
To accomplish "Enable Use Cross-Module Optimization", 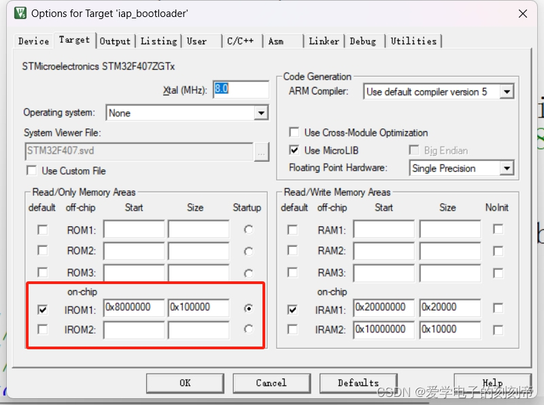I will pos(294,133).
